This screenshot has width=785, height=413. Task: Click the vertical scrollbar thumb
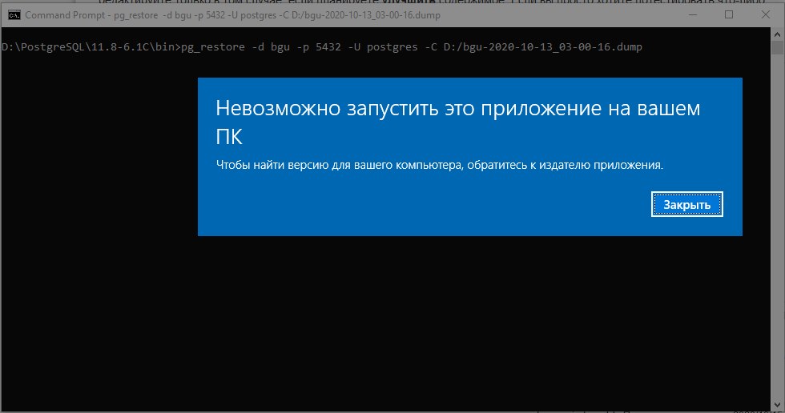pos(777,48)
